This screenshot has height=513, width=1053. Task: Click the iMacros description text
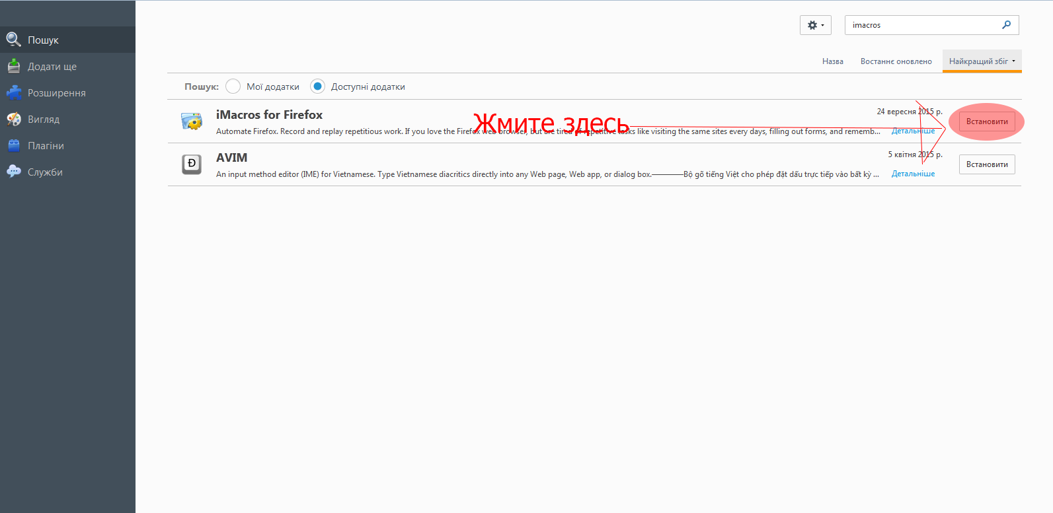pos(548,131)
